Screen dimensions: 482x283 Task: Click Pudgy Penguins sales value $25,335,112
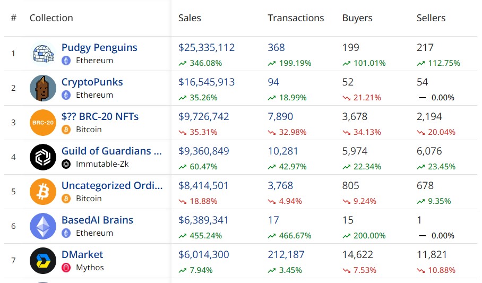(x=206, y=48)
